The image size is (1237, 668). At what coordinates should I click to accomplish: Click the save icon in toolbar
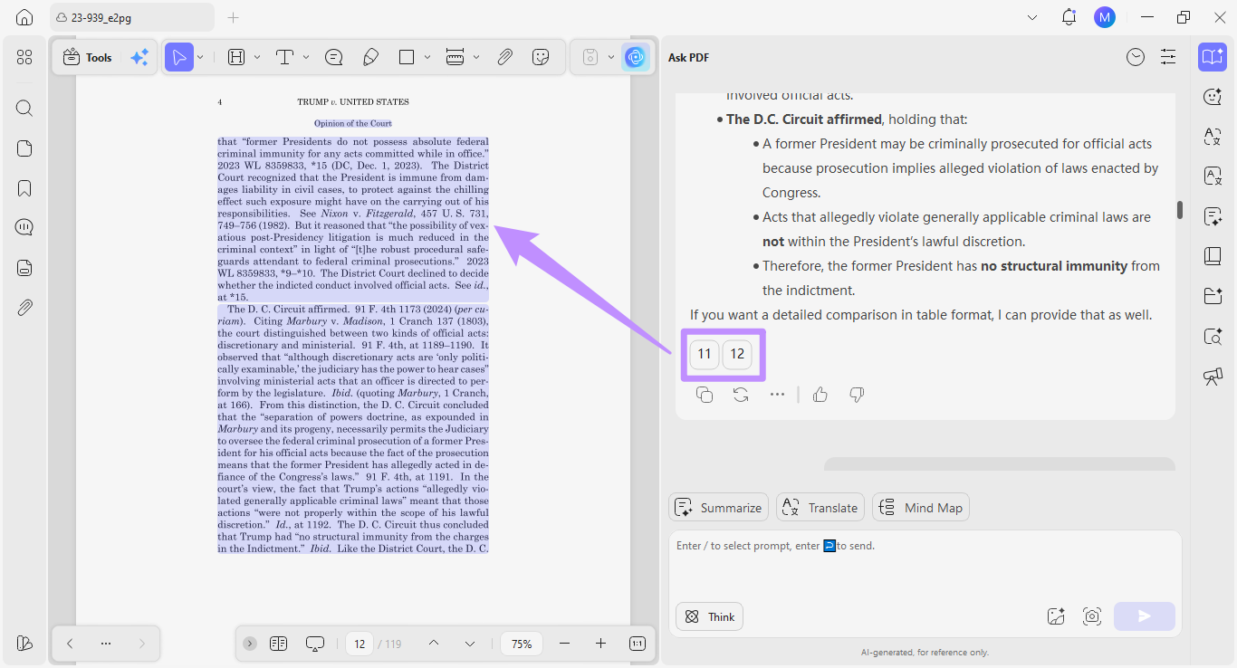(x=590, y=57)
